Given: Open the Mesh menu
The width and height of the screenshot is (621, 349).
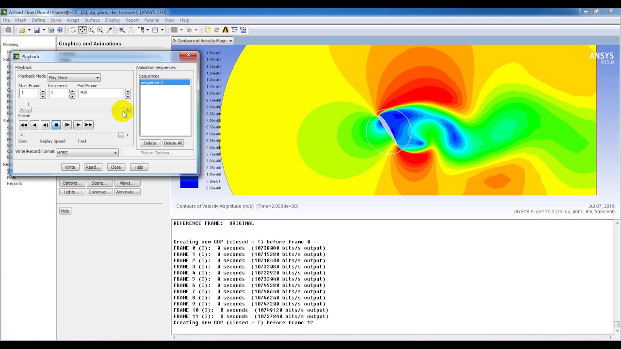Looking at the screenshot, I should pyautogui.click(x=20, y=20).
